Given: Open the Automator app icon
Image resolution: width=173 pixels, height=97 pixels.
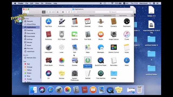Looking at the screenshot, I should 62,21.
